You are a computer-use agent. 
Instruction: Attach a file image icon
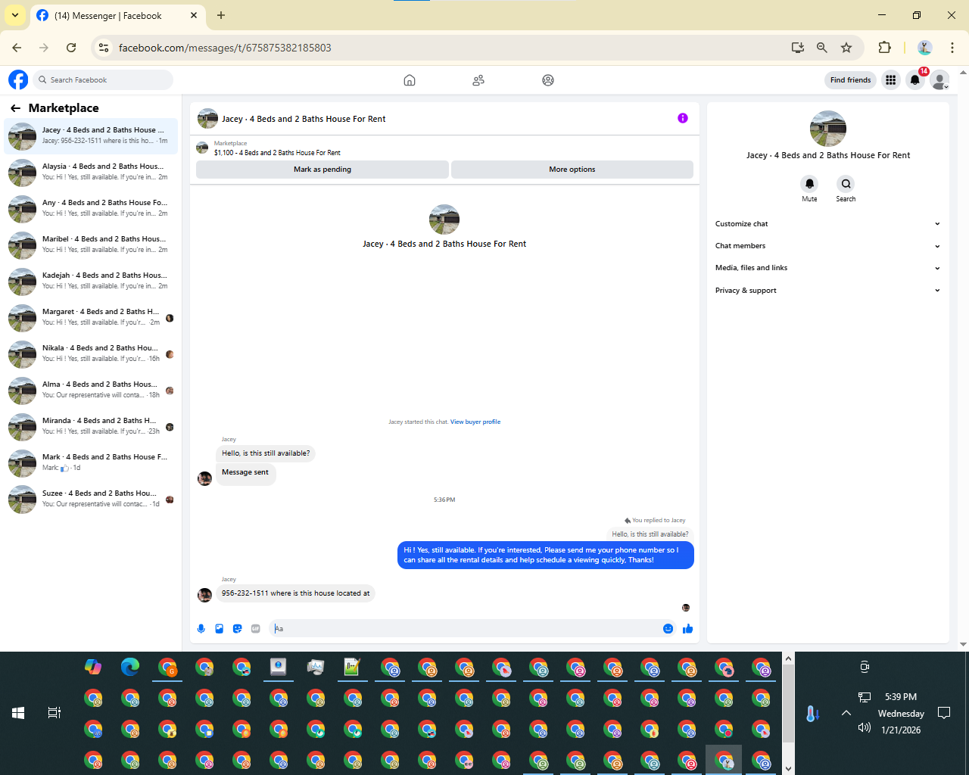click(220, 629)
